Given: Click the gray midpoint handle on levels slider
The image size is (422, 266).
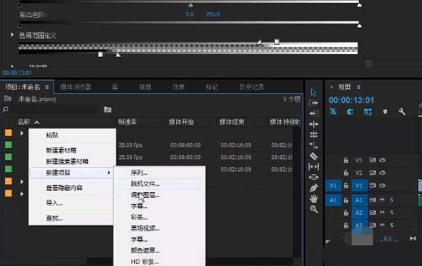Looking at the screenshot, I should point(190,5).
